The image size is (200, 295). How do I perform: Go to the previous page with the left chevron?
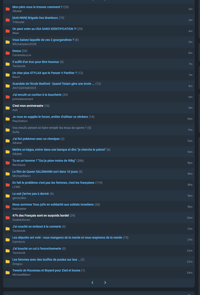tap(92, 283)
